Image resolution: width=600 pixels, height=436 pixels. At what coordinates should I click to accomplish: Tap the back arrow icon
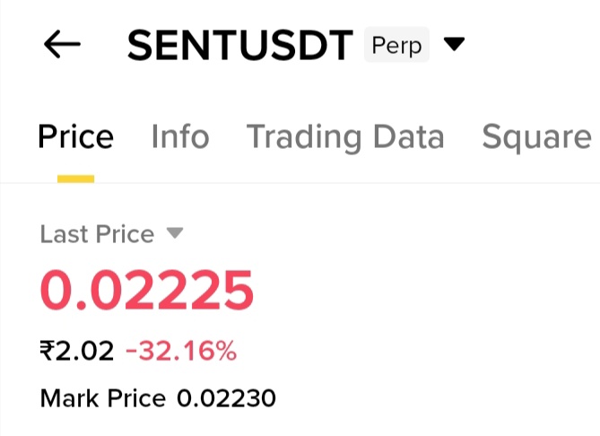tap(62, 45)
